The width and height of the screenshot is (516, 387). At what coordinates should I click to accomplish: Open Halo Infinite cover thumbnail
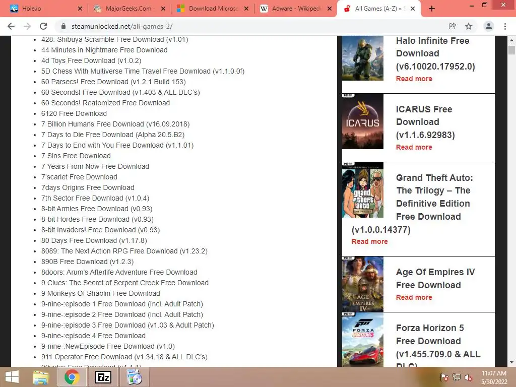coord(363,58)
